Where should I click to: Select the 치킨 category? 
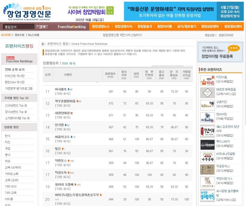pyautogui.click(x=8, y=142)
